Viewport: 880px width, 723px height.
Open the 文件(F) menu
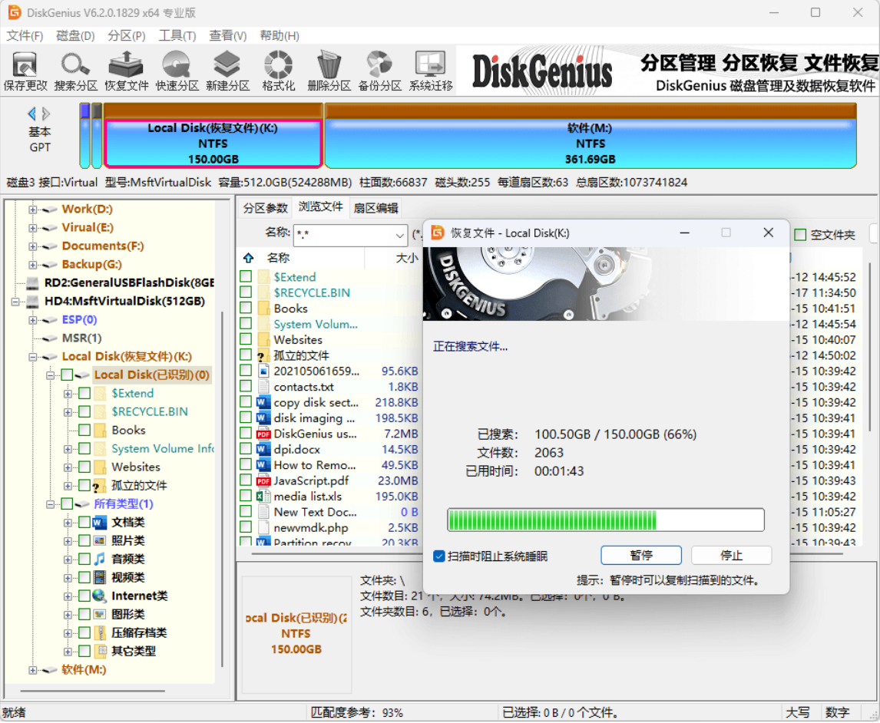coord(25,36)
